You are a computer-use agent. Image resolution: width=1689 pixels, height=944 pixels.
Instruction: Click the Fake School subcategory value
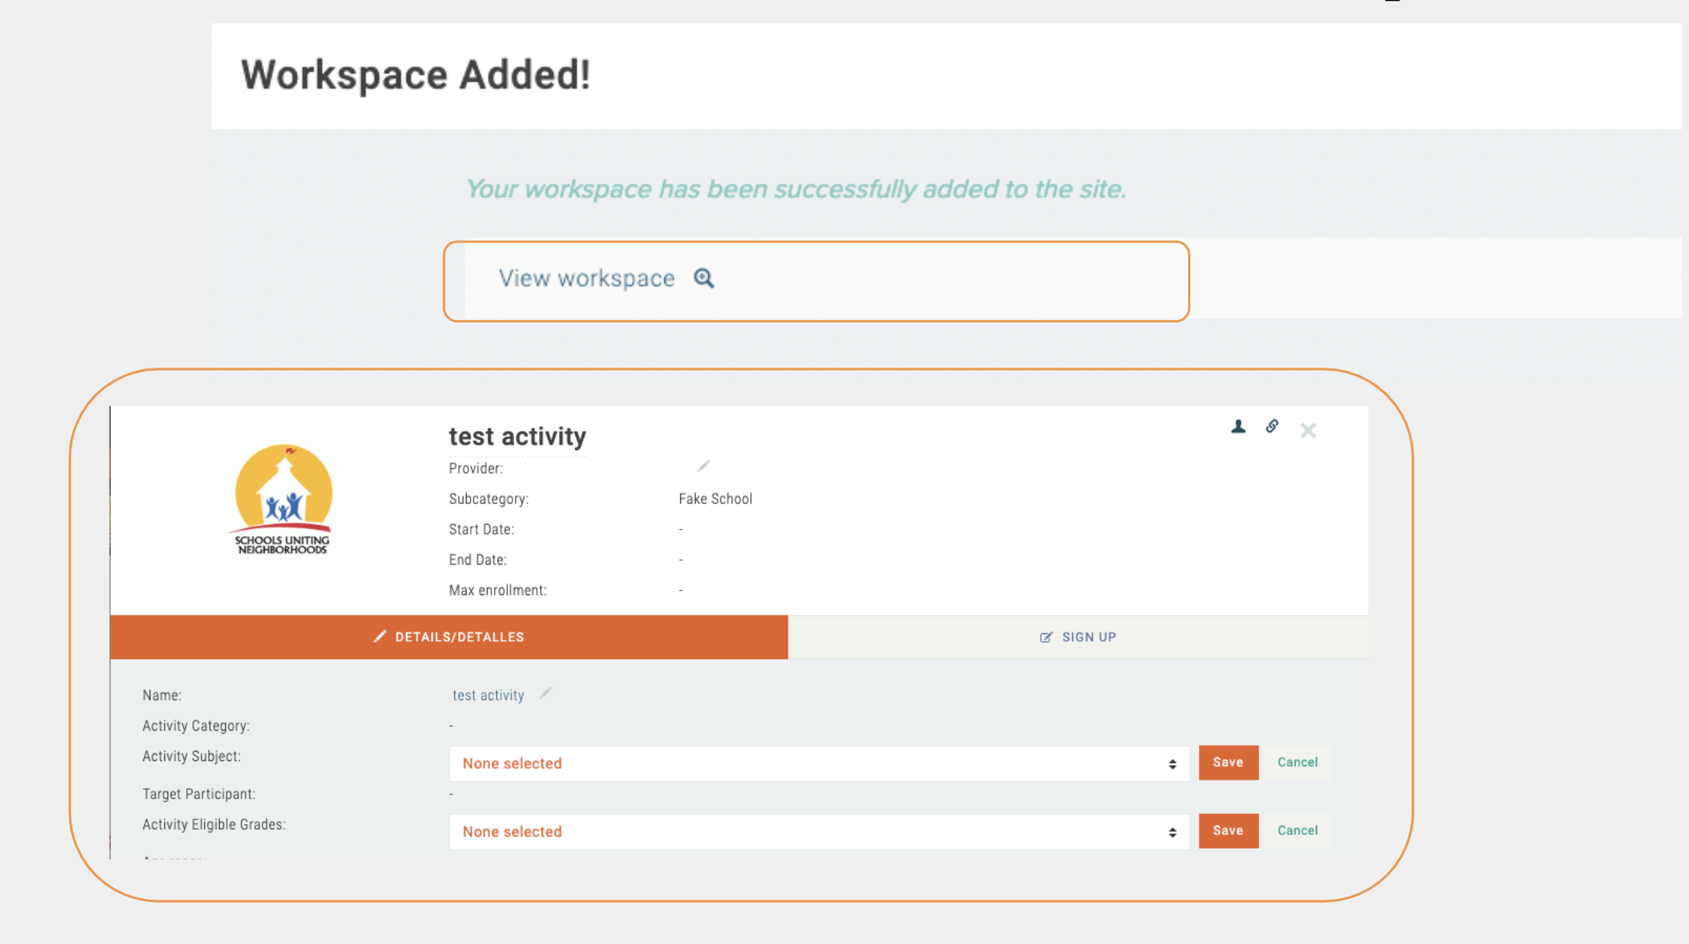point(715,499)
